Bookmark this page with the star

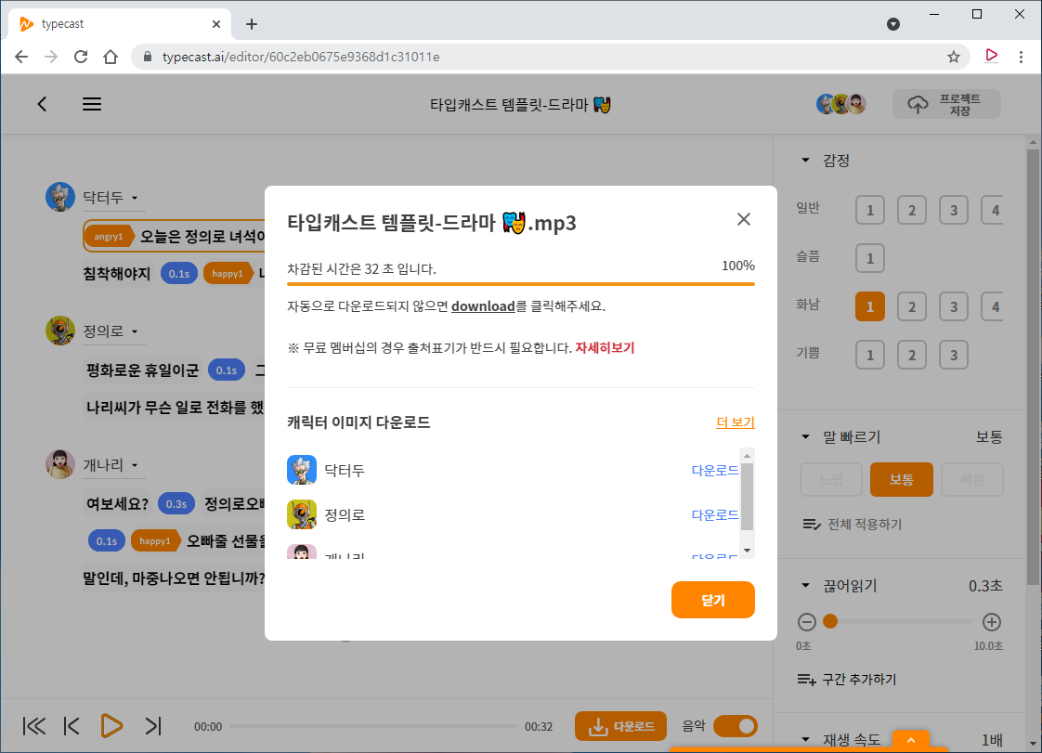(954, 58)
